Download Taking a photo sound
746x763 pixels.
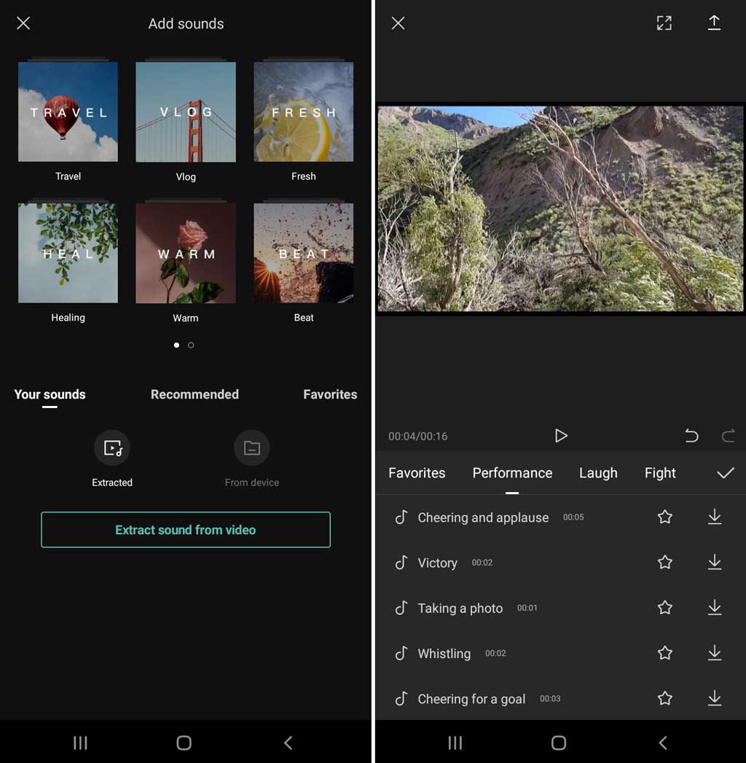pyautogui.click(x=715, y=607)
